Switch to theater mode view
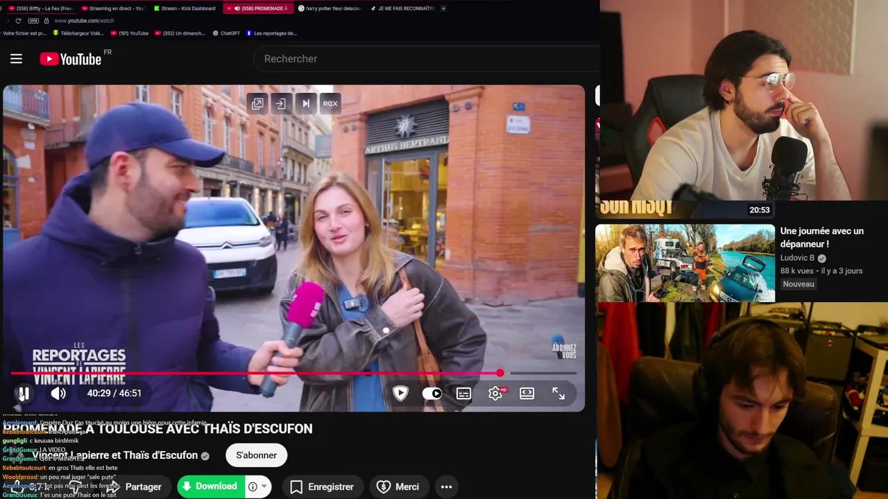This screenshot has width=888, height=499. click(x=527, y=394)
